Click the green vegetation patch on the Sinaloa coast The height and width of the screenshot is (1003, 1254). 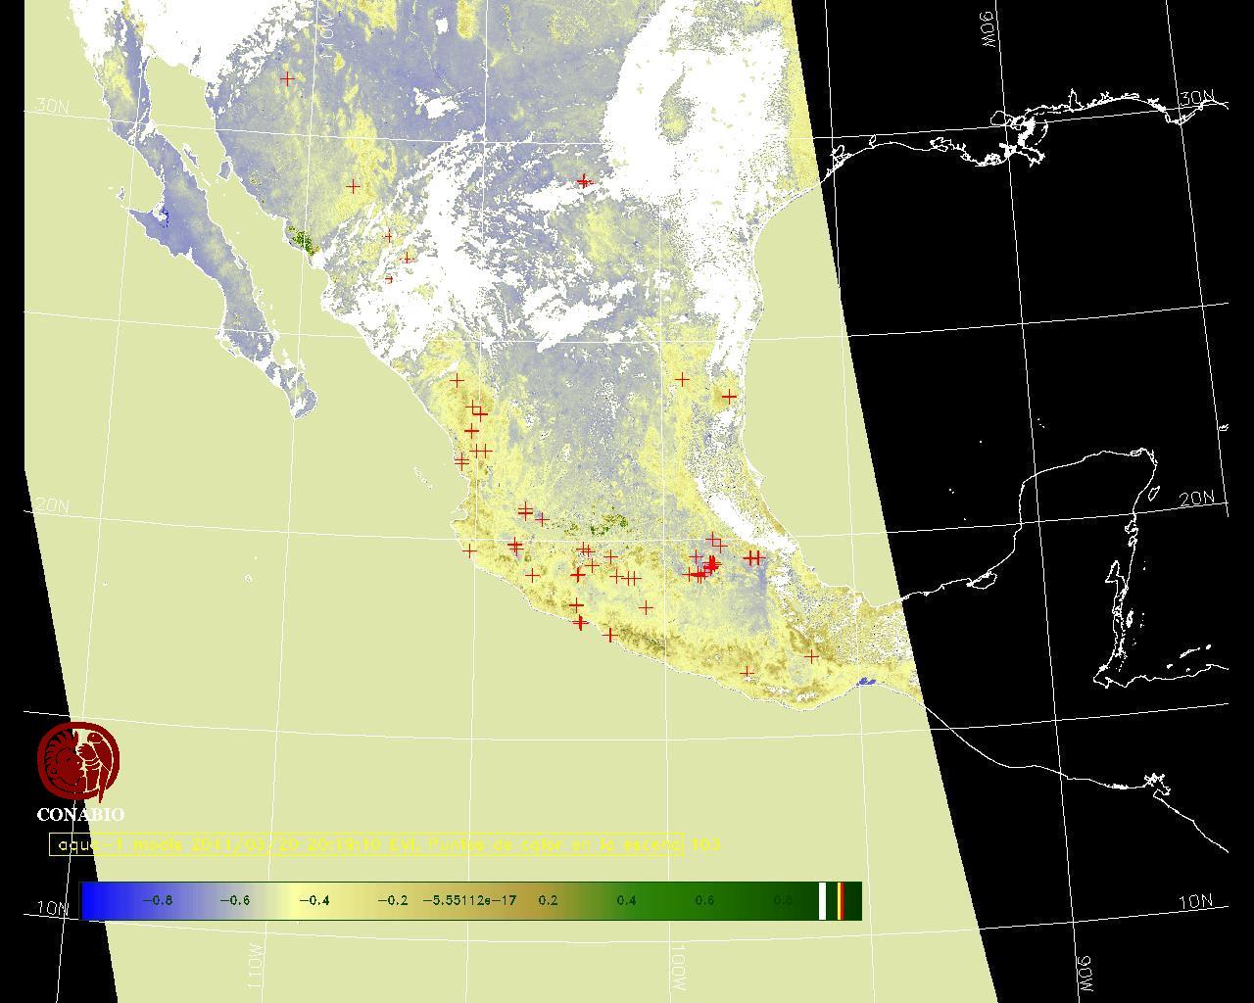pos(304,240)
